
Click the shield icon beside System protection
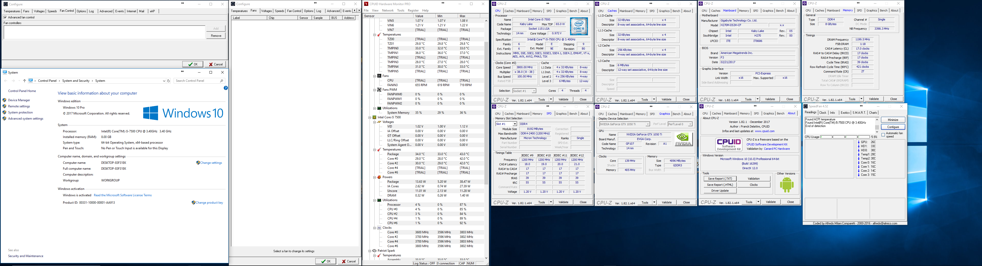4,112
